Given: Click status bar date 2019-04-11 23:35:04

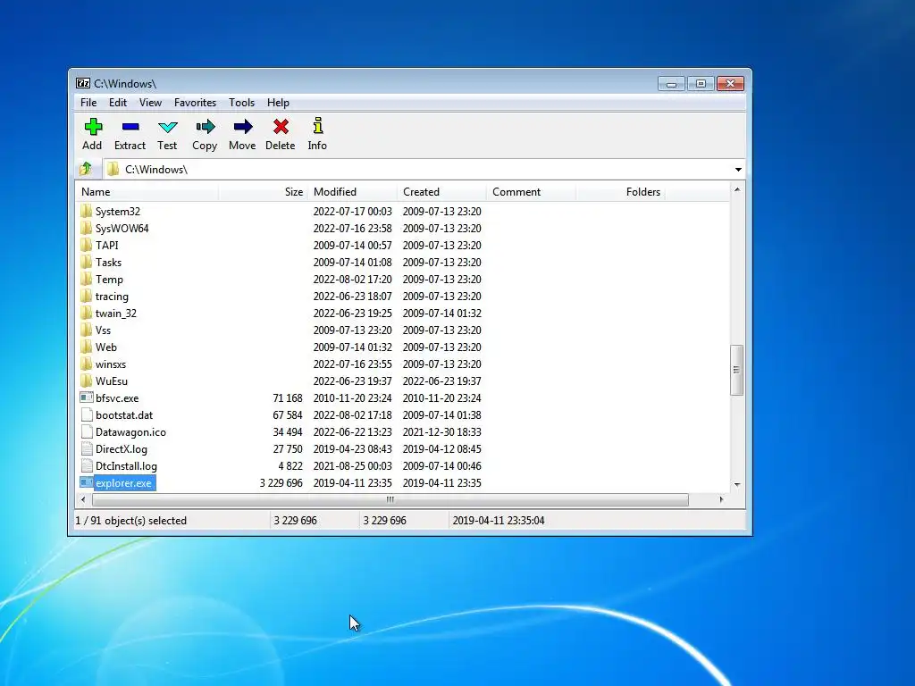Looking at the screenshot, I should click(499, 521).
